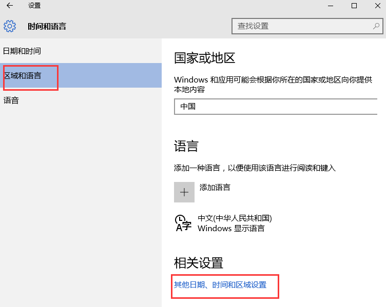Screen dimensions: 386x307
Task: Open the 日期和时间 page
Action: tap(22, 51)
